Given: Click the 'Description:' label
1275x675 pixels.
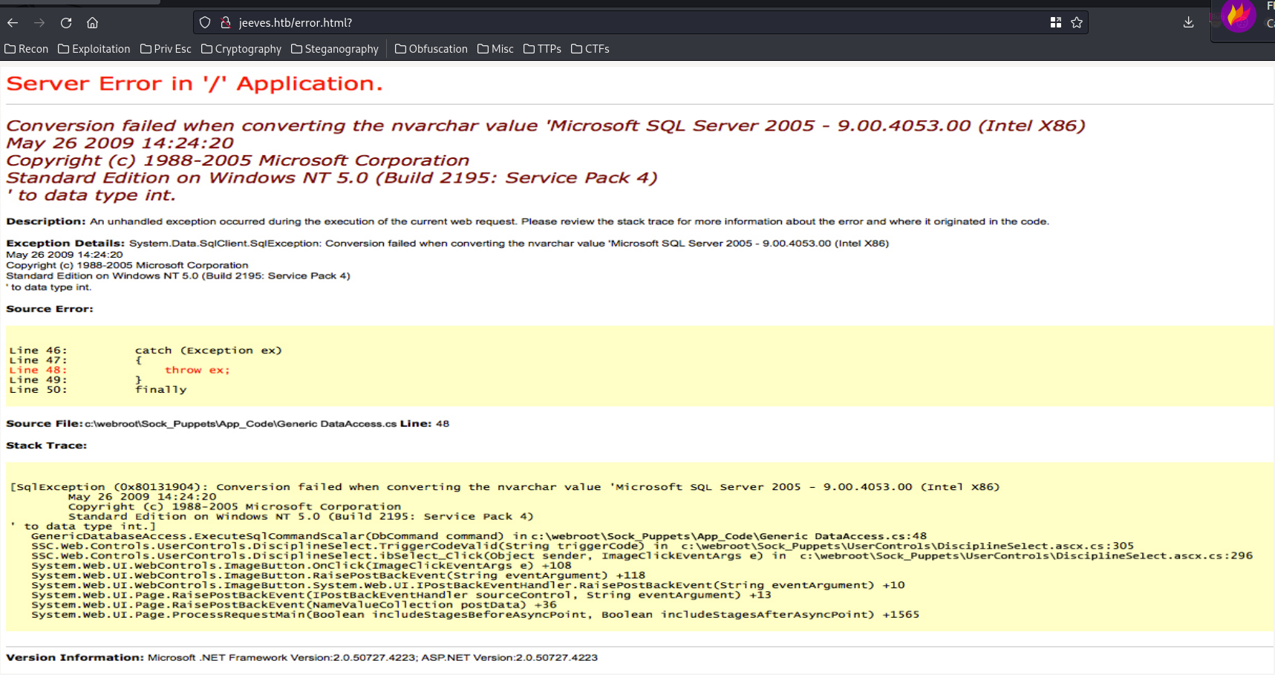Looking at the screenshot, I should 46,221.
